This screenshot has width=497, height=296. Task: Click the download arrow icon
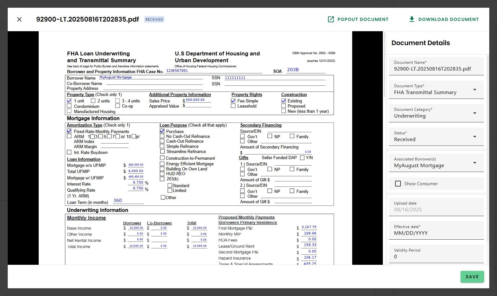pyautogui.click(x=412, y=19)
